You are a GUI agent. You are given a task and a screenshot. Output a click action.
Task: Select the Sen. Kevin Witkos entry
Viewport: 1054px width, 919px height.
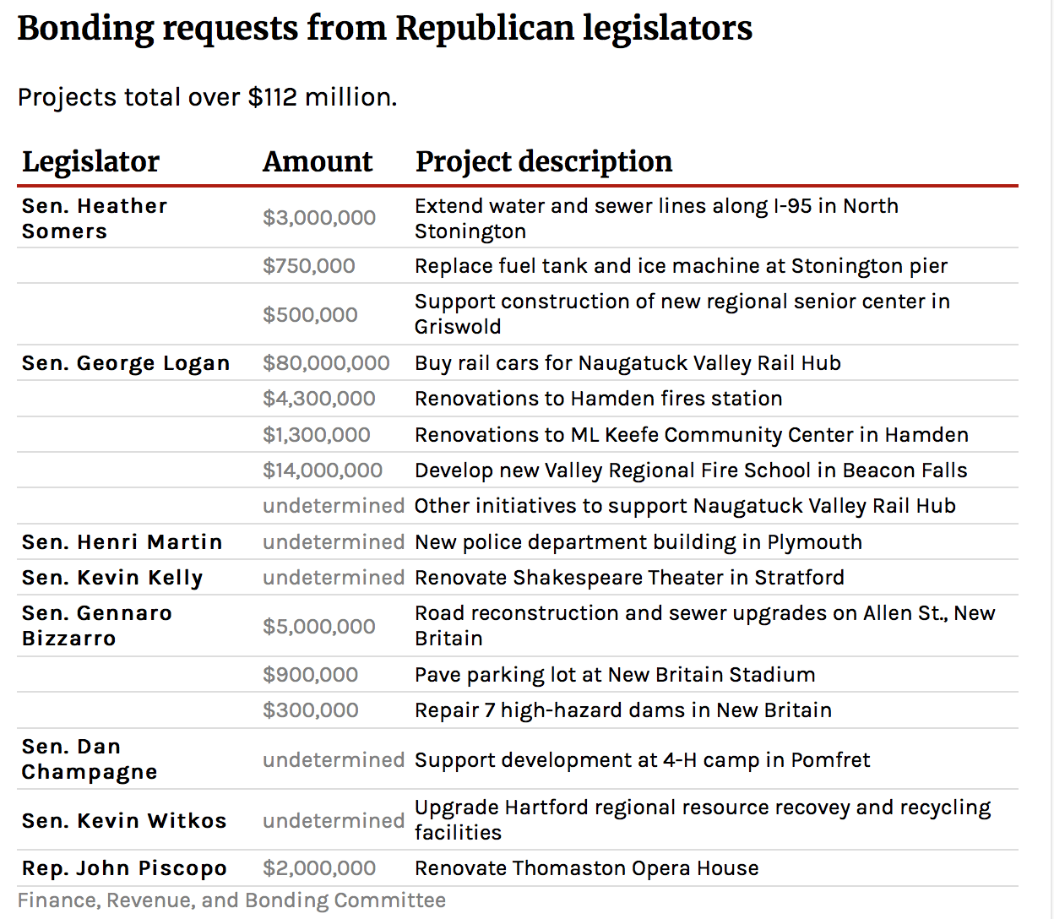pyautogui.click(x=124, y=821)
